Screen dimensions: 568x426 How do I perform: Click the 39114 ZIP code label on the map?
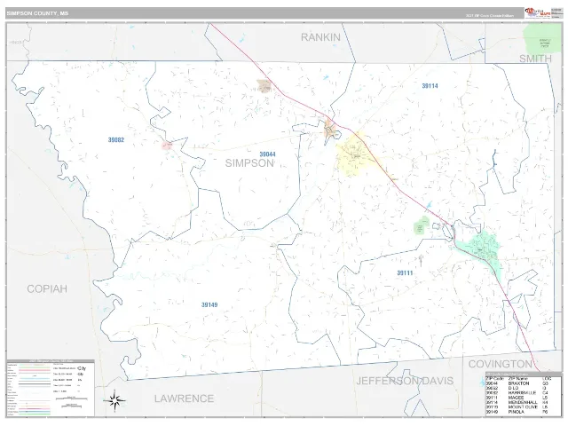coord(430,86)
